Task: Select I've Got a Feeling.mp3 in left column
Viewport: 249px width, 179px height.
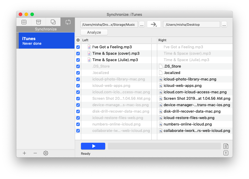Action: (112, 47)
